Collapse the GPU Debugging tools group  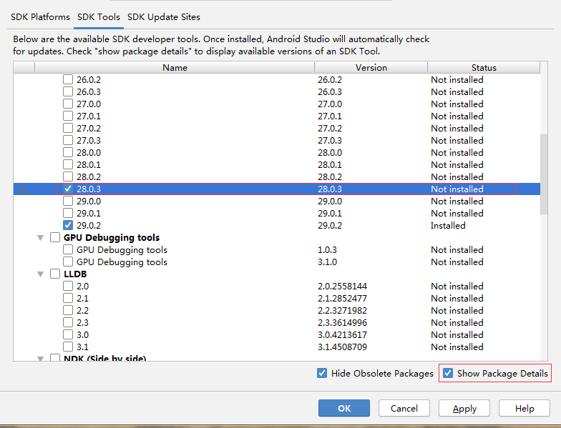41,238
